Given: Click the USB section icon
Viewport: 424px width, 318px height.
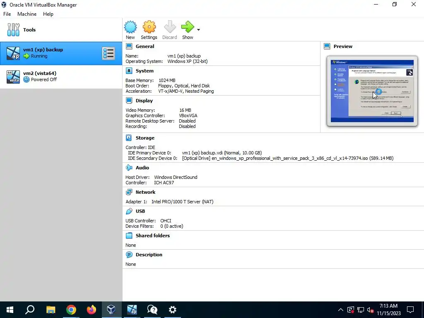Looking at the screenshot, I should [x=129, y=211].
